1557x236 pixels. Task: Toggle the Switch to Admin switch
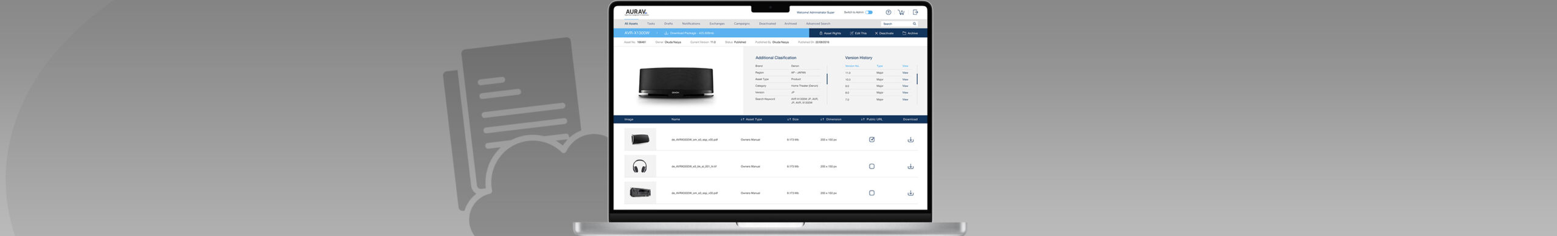click(869, 12)
